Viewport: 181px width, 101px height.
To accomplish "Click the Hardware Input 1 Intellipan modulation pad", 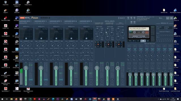I will pyautogui.click(x=26, y=34).
